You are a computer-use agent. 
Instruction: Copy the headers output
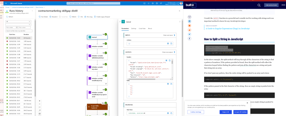click(x=169, y=60)
